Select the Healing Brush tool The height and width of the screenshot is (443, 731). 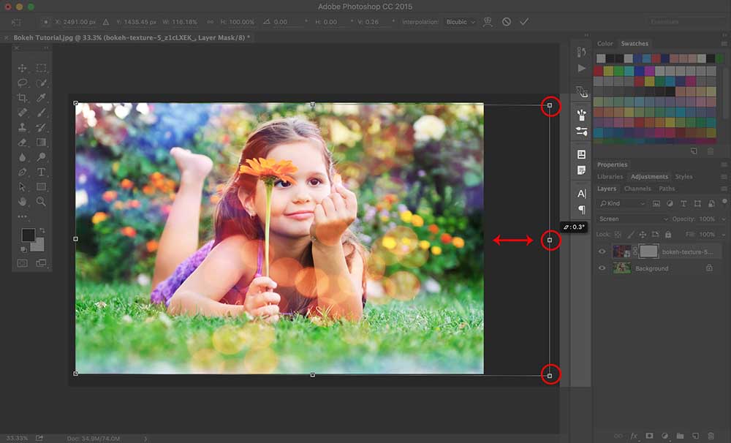(x=22, y=113)
